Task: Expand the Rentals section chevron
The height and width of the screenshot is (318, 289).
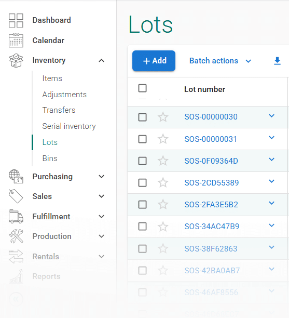Action: [102, 256]
